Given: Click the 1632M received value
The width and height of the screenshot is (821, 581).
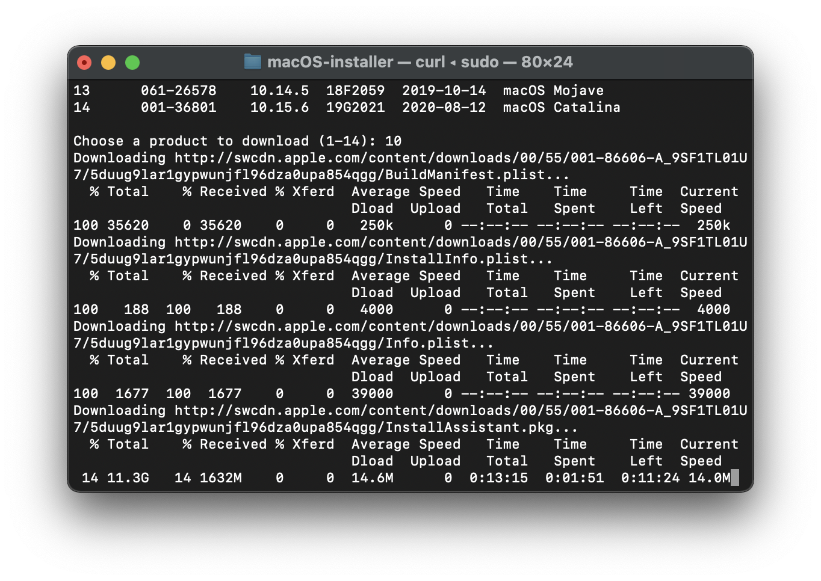Looking at the screenshot, I should tap(220, 478).
